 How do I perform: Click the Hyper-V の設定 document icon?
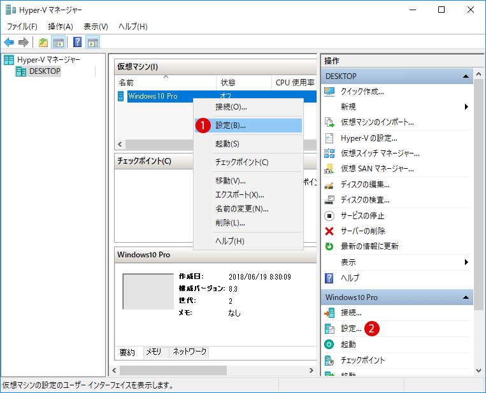coord(329,138)
